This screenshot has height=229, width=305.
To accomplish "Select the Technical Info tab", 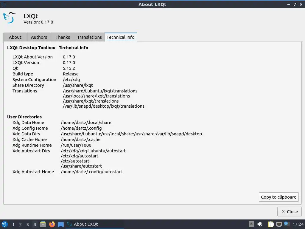I will [121, 37].
